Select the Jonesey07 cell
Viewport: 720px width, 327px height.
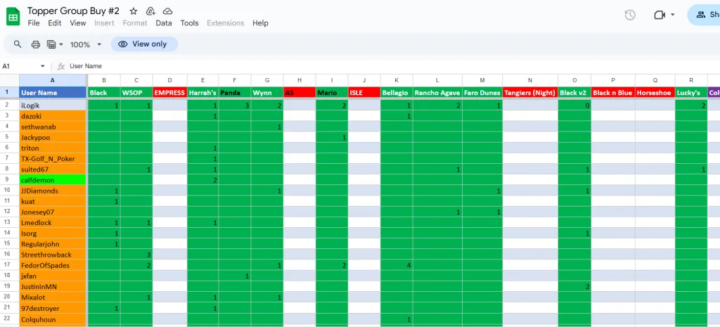52,212
